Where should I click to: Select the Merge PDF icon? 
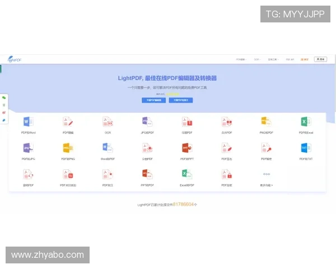[226, 122]
